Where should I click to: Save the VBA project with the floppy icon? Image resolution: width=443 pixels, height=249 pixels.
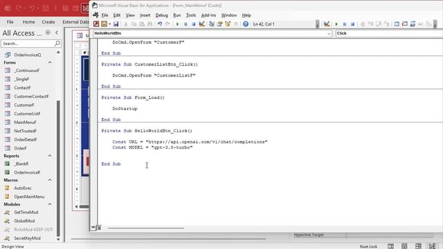pos(116,24)
